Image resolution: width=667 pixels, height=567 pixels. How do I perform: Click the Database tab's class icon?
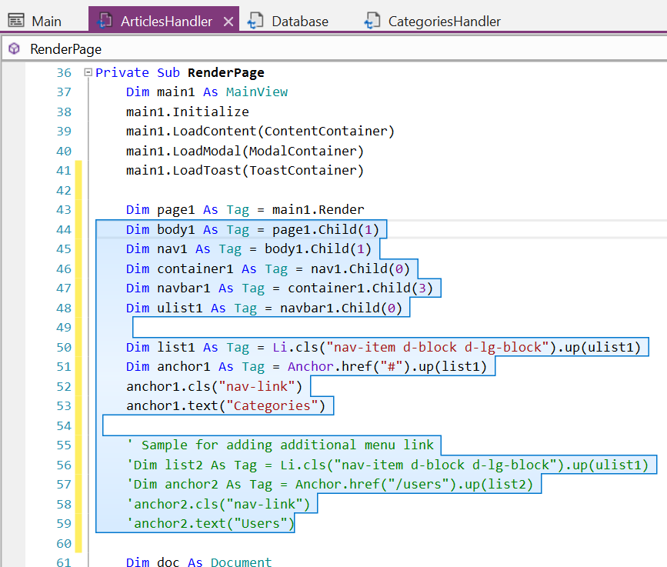click(x=256, y=21)
